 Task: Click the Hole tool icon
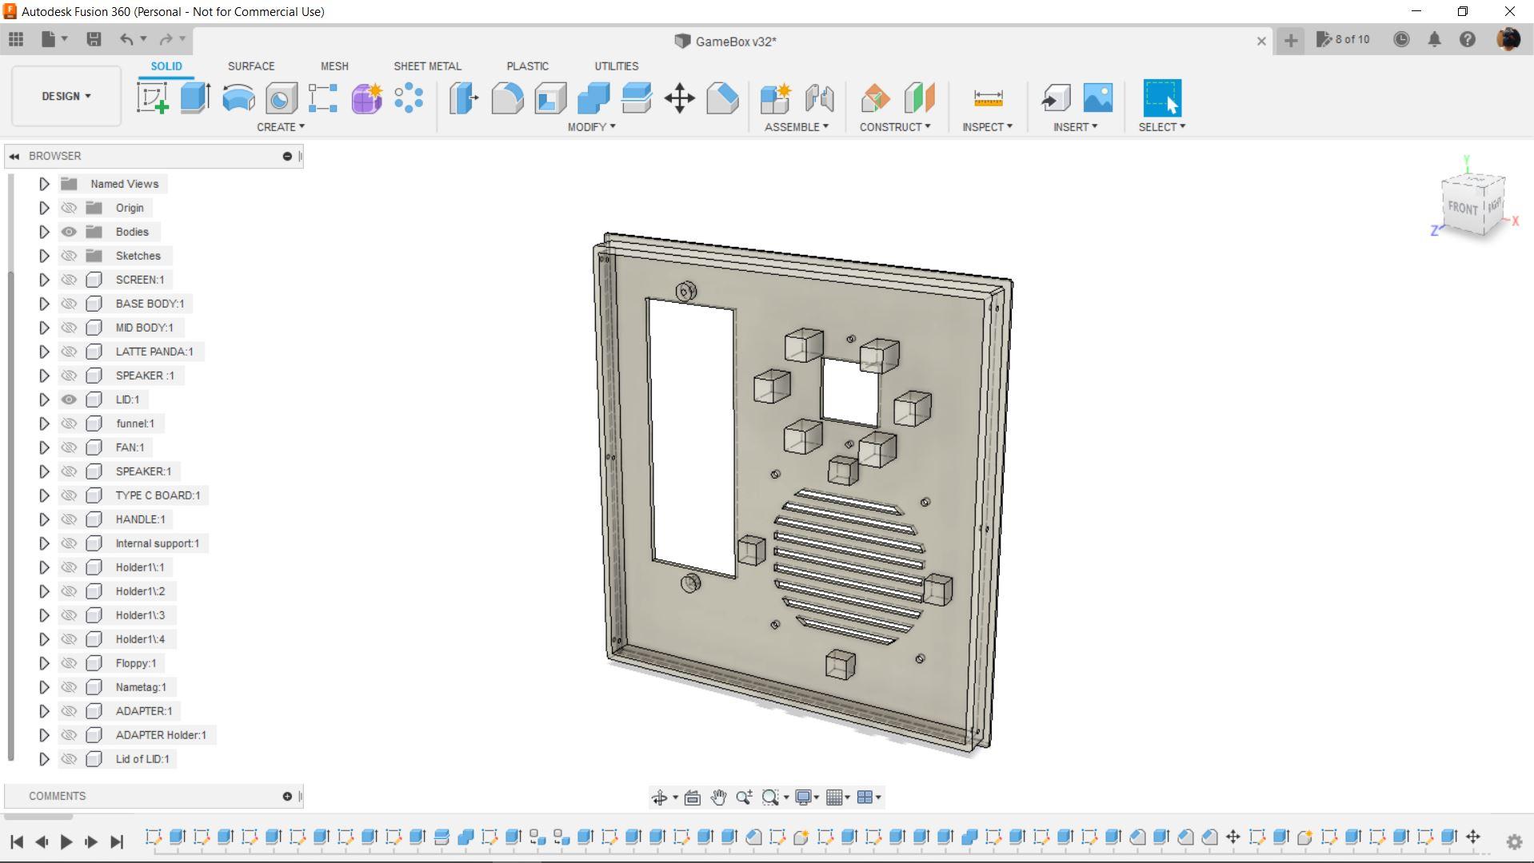tap(282, 98)
